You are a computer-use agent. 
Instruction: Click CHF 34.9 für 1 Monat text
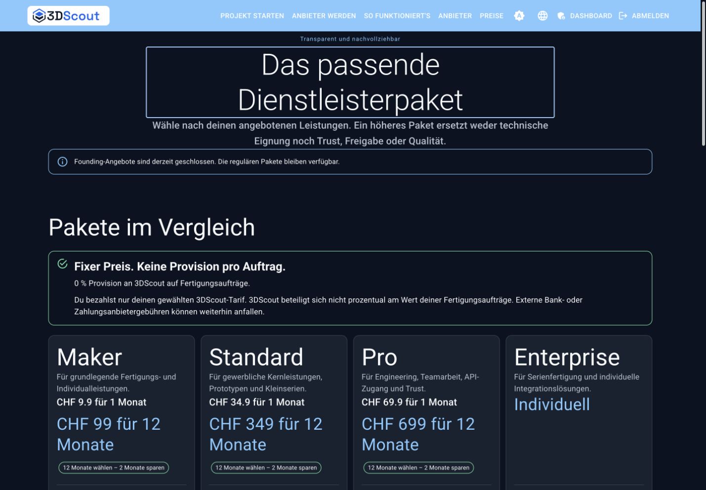click(256, 402)
